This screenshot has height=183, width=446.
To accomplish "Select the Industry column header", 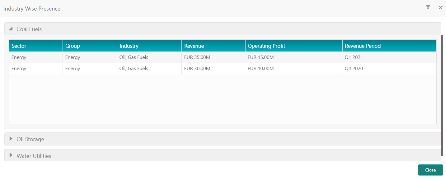I will tap(149, 46).
